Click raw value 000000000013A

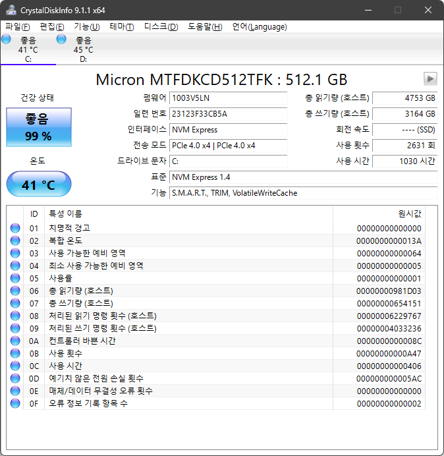click(x=389, y=241)
